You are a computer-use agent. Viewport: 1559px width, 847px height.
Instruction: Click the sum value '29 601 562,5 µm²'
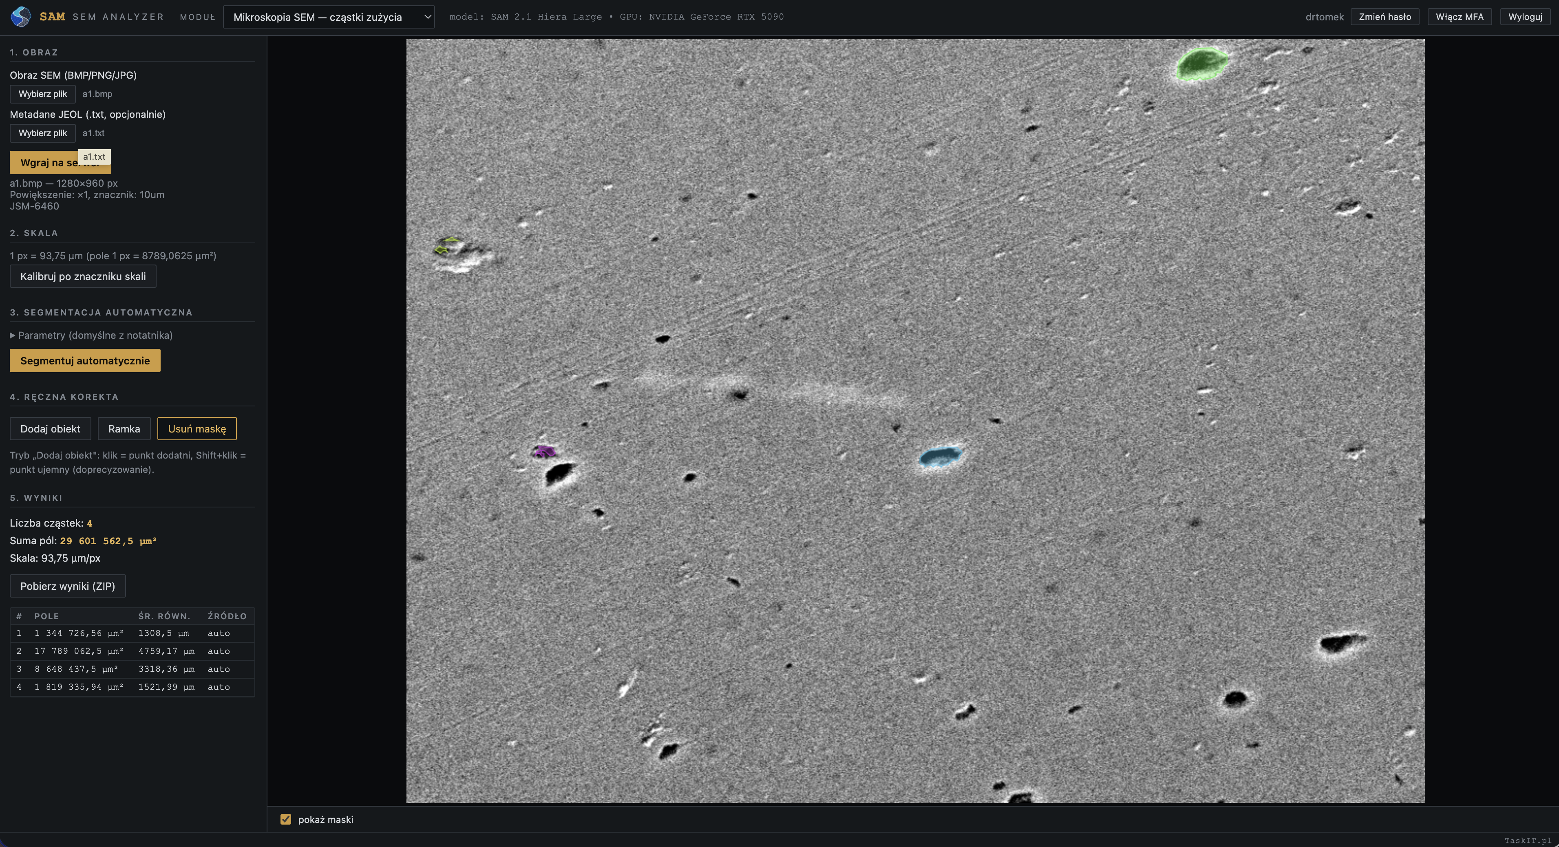click(x=108, y=541)
